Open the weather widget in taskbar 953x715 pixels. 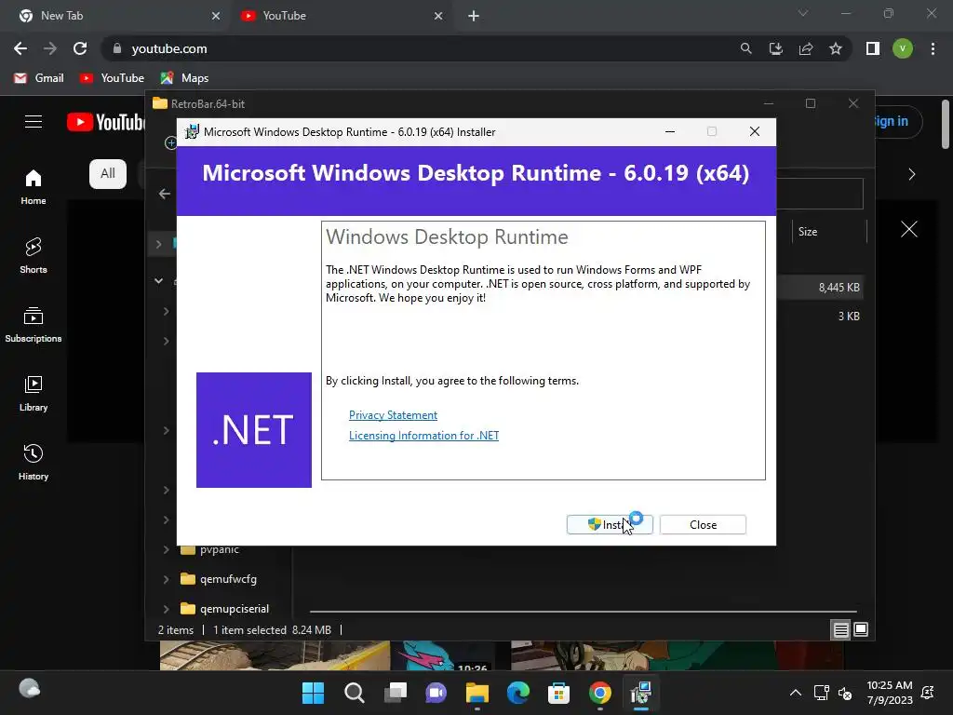point(29,689)
